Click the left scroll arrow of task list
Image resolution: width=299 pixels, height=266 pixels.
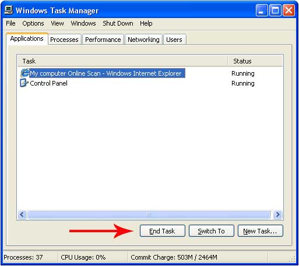(x=22, y=215)
